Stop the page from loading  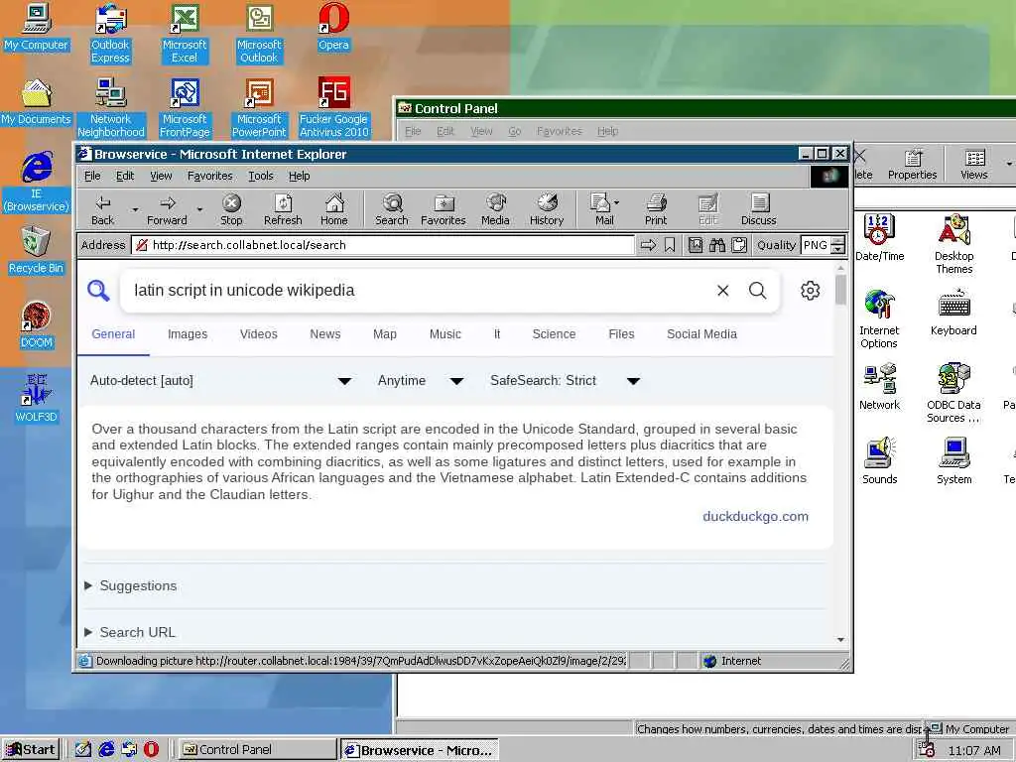(231, 210)
